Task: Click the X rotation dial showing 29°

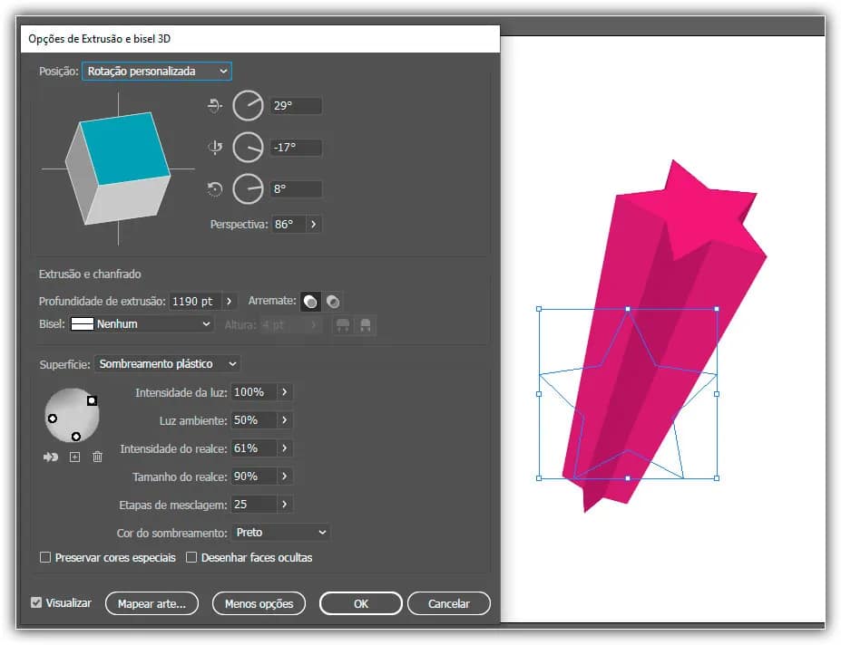Action: [x=248, y=105]
